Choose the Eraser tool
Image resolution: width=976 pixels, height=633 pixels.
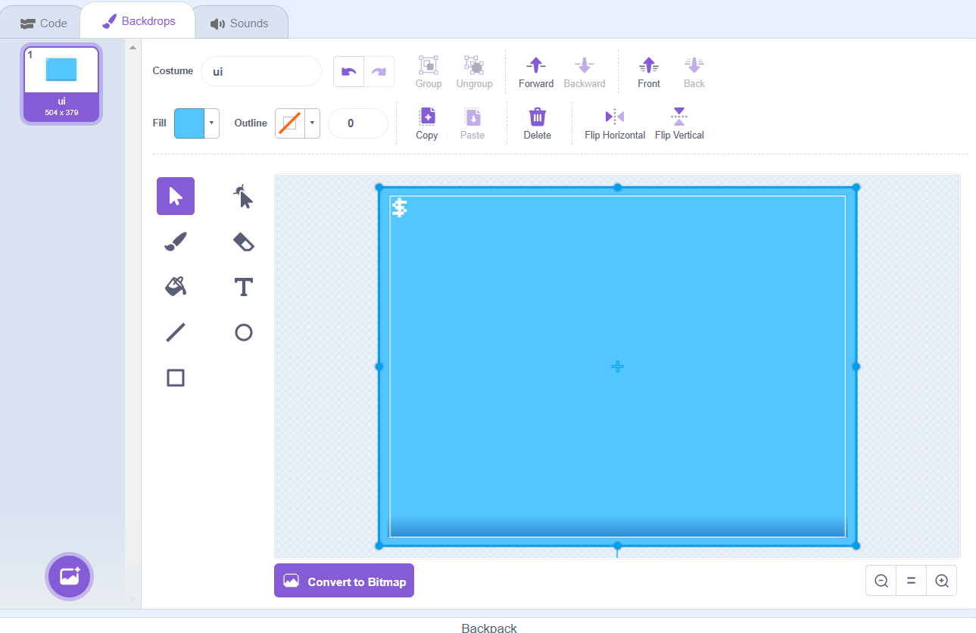pos(243,242)
